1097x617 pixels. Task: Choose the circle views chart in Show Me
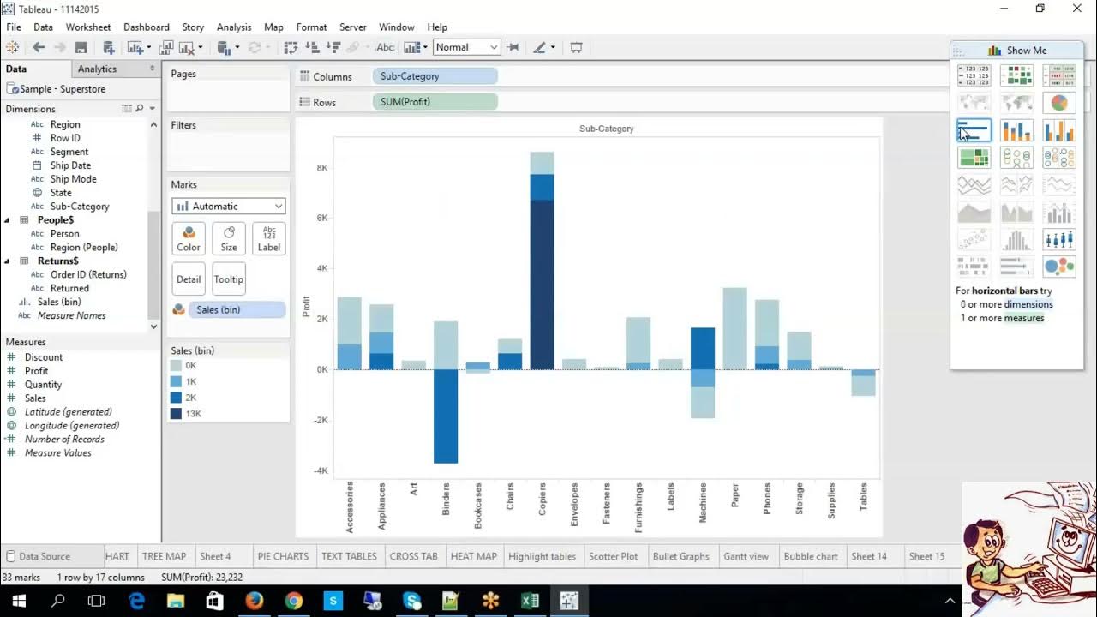click(1016, 158)
